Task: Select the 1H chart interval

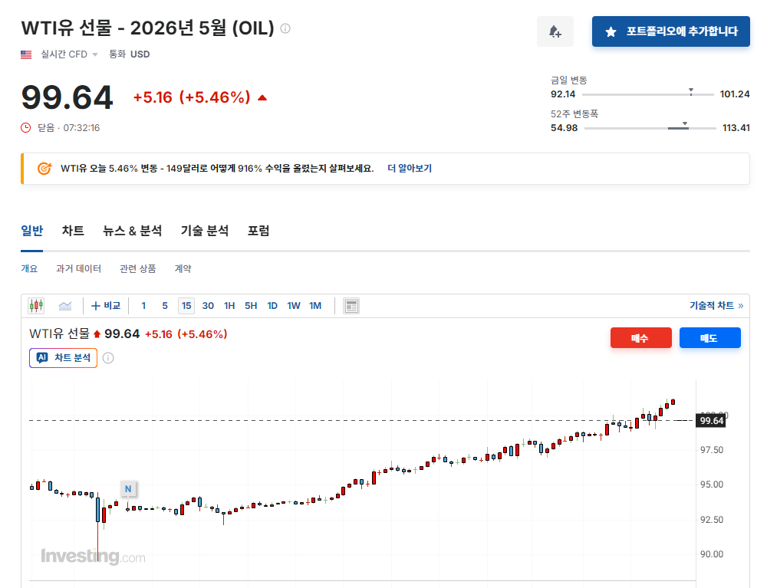Action: [229, 306]
